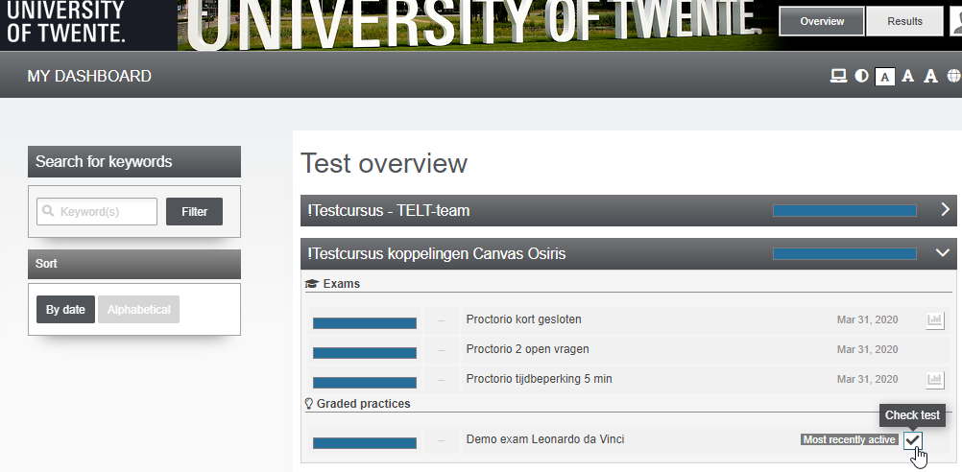Open results chart for Proctorio tijdbeperking 5 min

point(935,380)
